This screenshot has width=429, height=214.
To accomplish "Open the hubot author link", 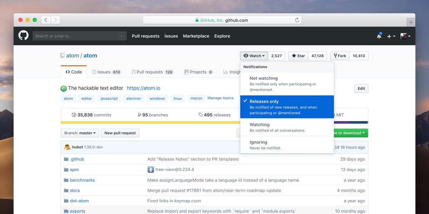I will click(x=77, y=147).
